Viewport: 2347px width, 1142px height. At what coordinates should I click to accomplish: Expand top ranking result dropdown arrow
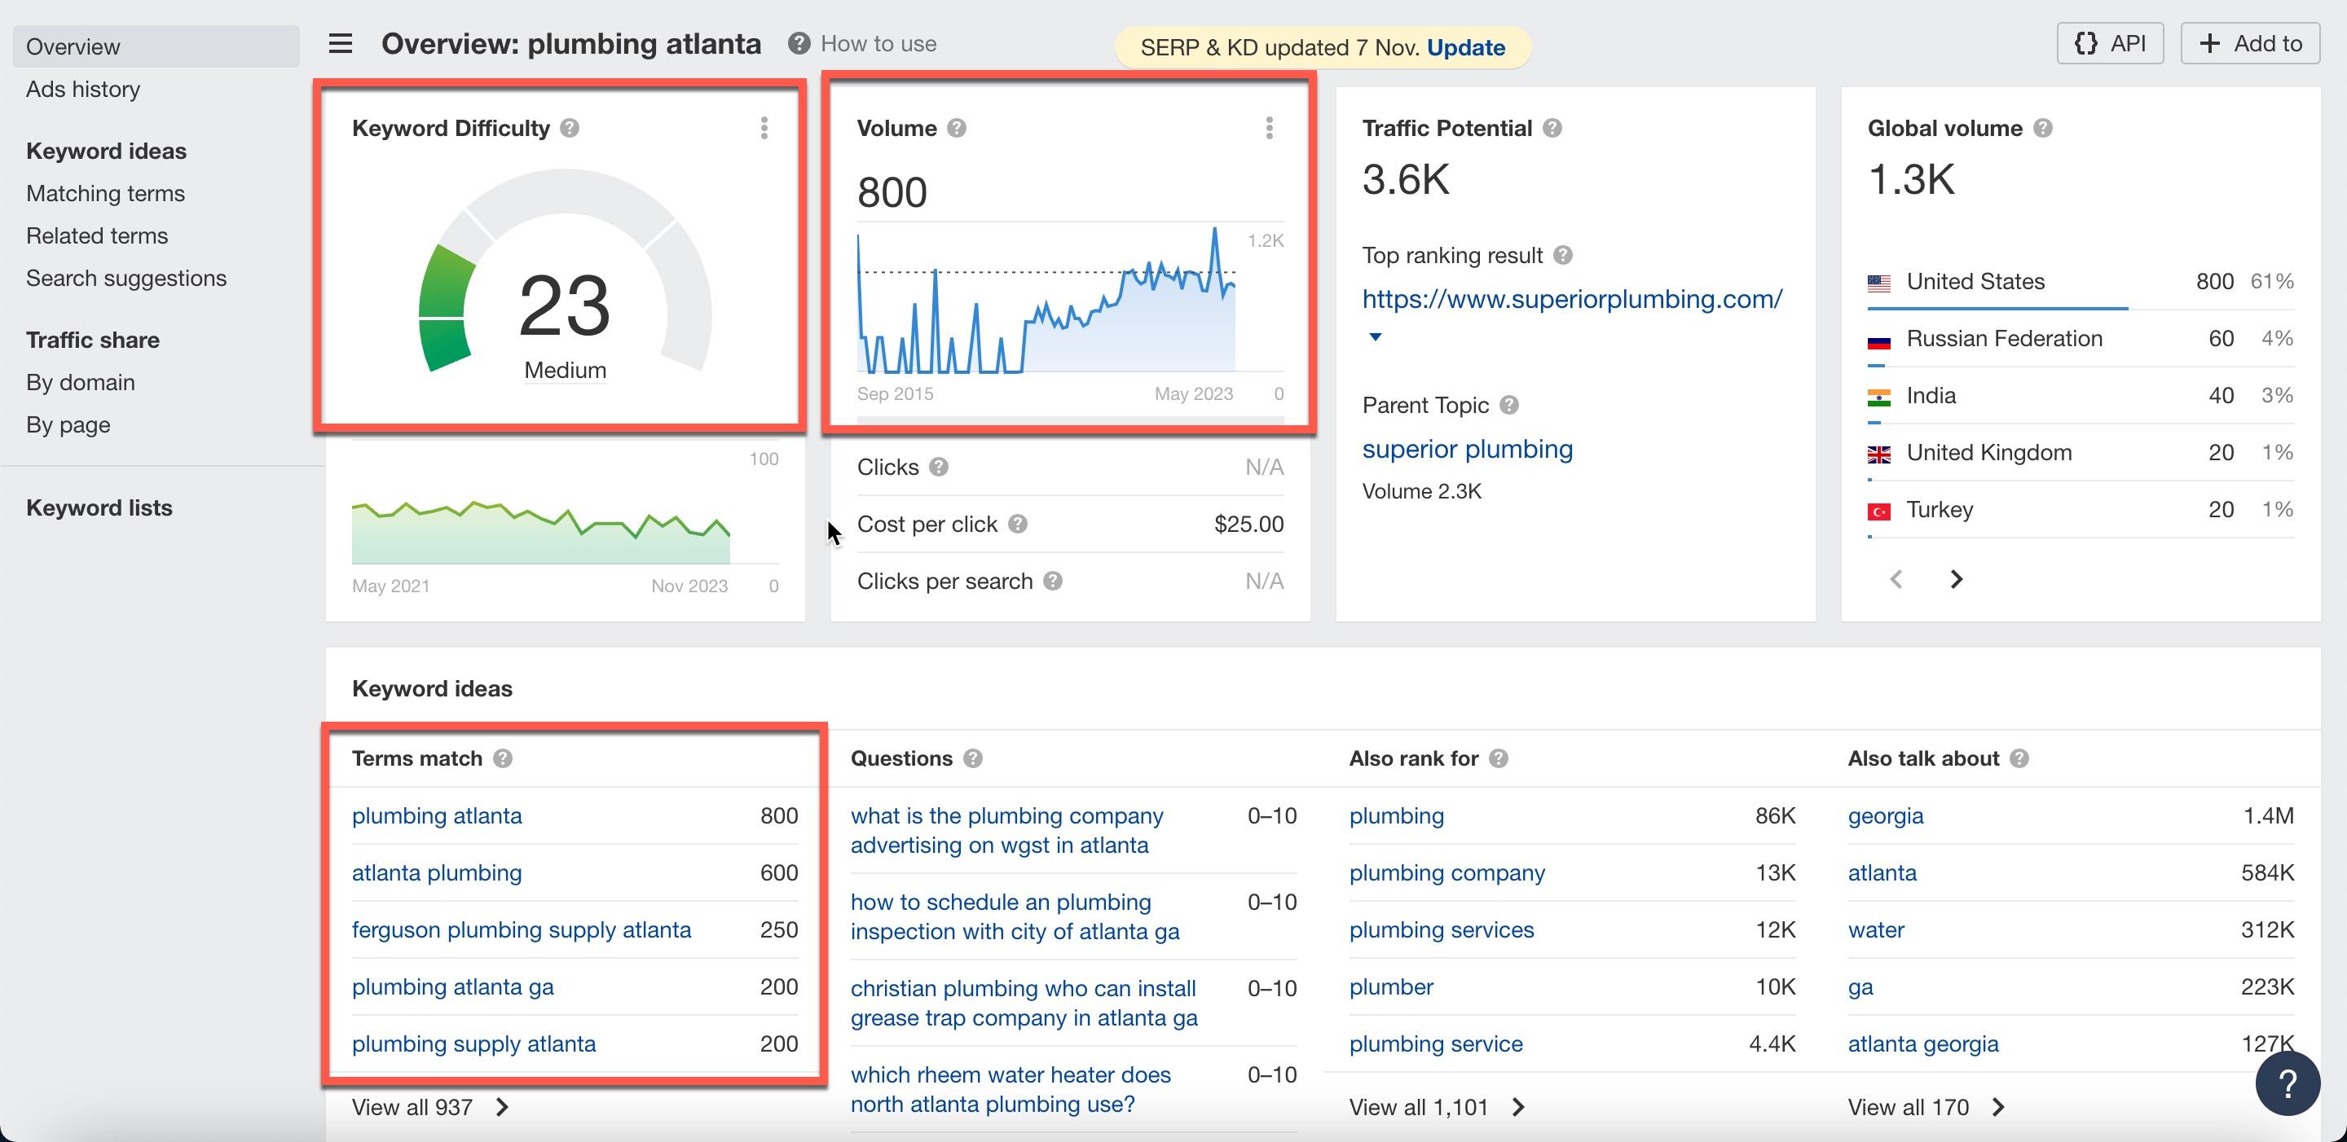(1375, 337)
